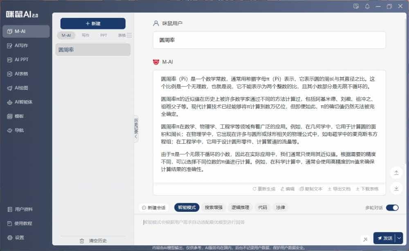This screenshot has height=251, width=409.
Task: Click the notification bell icon
Action: pos(366,7)
